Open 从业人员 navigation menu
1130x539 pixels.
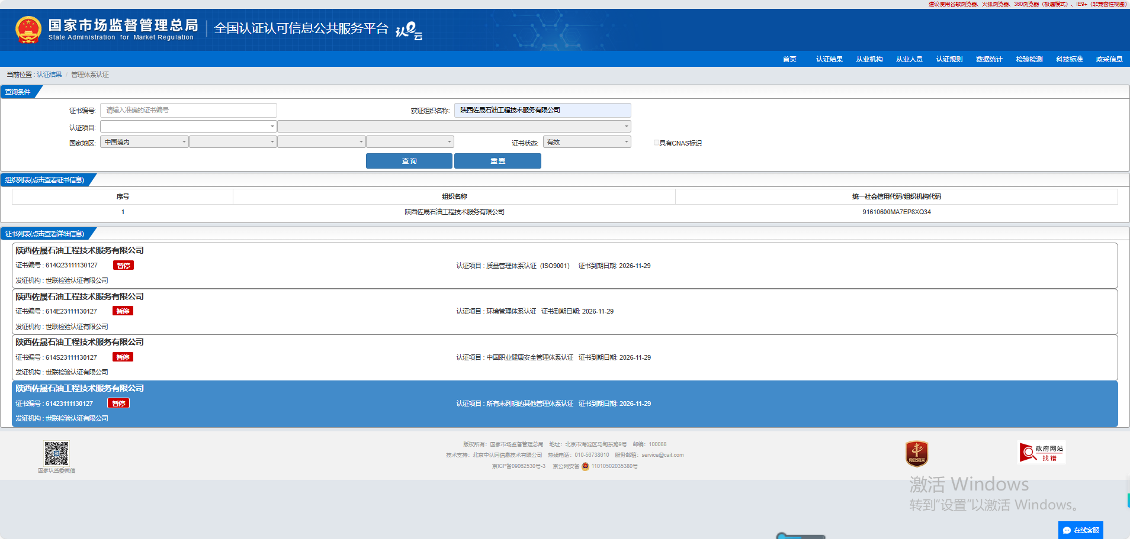click(x=909, y=59)
